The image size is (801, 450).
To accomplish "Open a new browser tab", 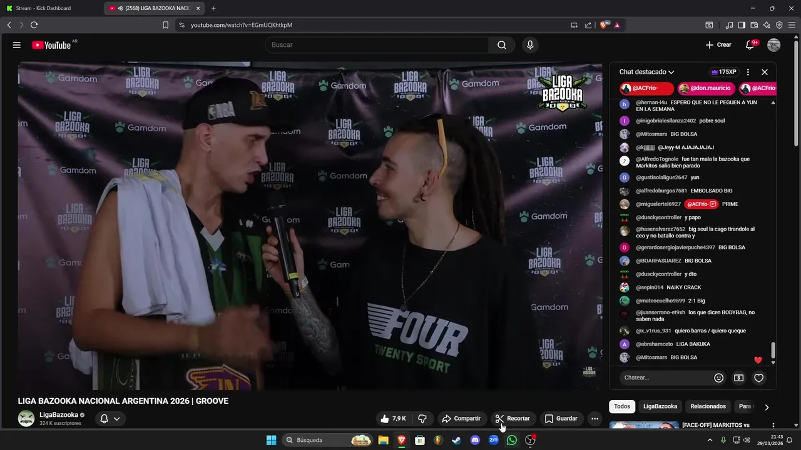I will point(213,8).
